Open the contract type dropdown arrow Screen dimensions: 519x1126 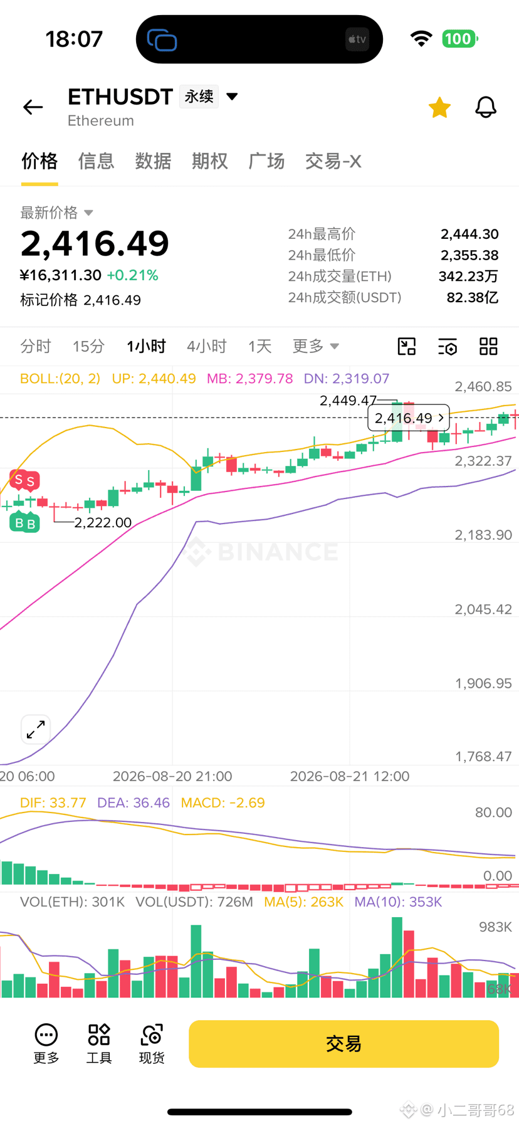(232, 97)
